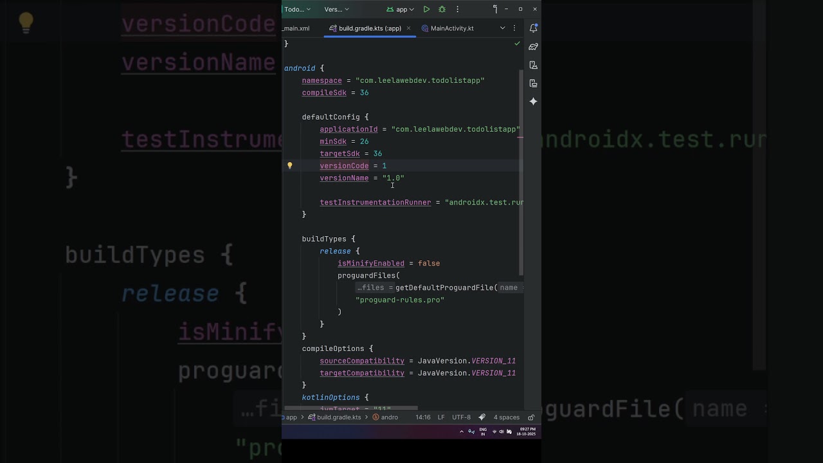
Task: Click the kotlinOptions block name
Action: click(330, 397)
